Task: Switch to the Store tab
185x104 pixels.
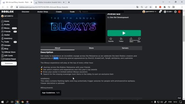Action: pos(91,48)
